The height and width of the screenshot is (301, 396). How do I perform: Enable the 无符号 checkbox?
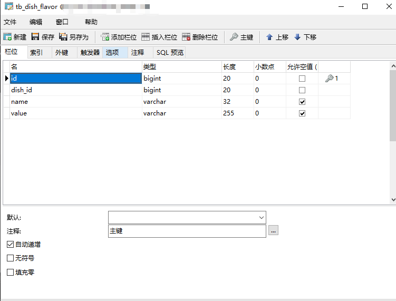10,258
